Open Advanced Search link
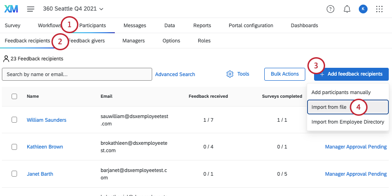 [x=175, y=74]
